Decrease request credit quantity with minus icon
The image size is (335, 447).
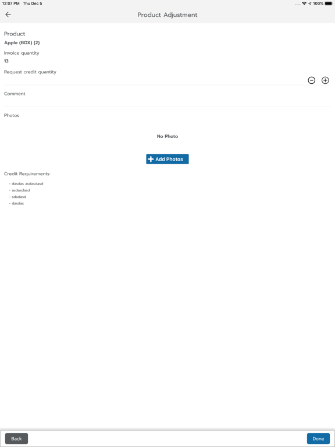(311, 80)
